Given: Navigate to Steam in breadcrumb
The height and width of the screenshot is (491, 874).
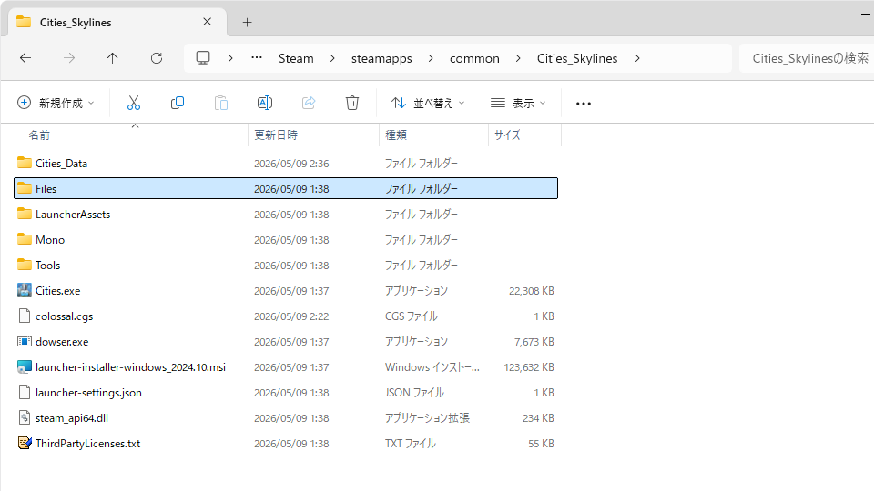Looking at the screenshot, I should (296, 58).
